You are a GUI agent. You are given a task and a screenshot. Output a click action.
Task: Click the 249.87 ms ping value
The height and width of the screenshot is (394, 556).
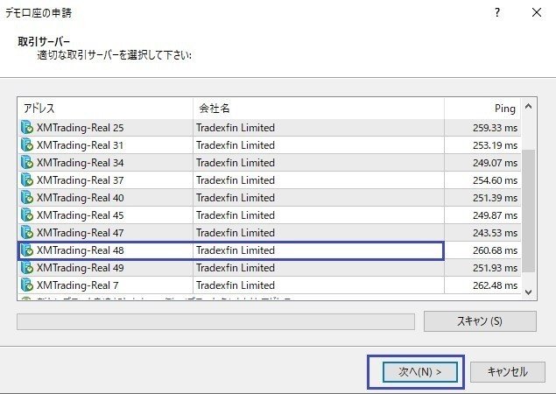click(495, 215)
